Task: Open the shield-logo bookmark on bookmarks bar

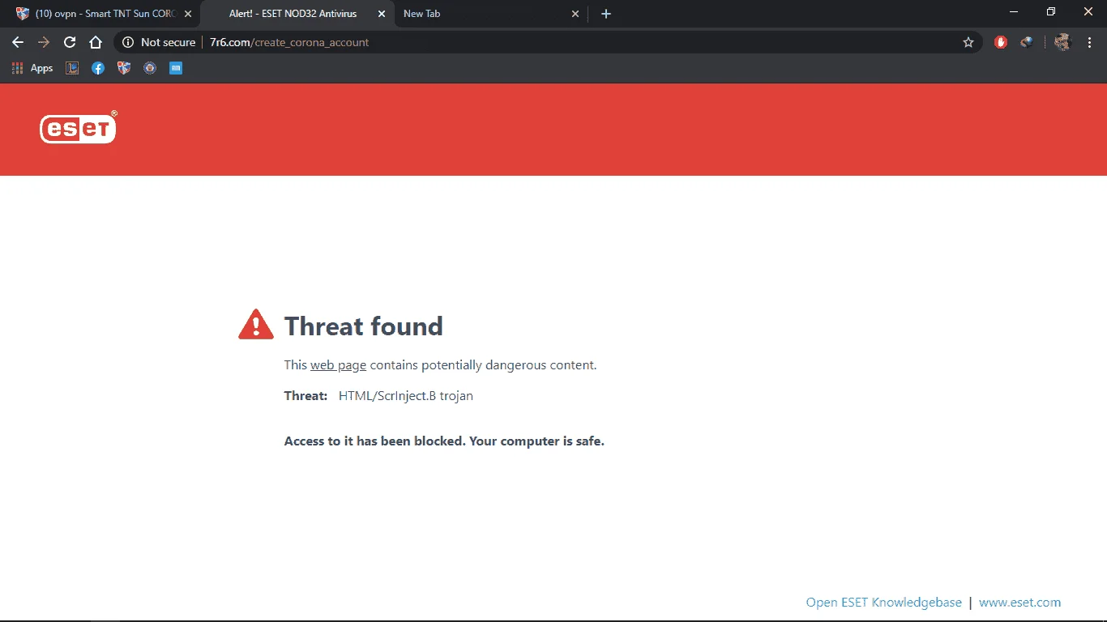Action: coord(124,68)
